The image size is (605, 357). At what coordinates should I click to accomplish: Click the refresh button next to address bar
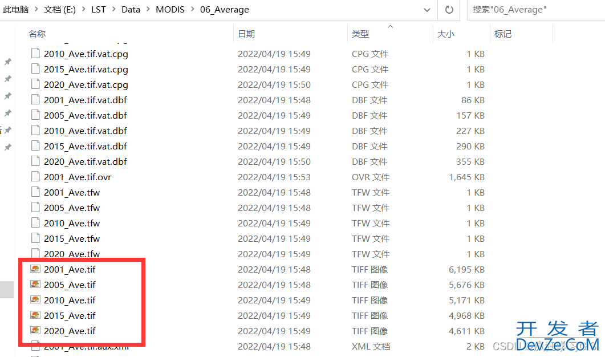[x=449, y=10]
